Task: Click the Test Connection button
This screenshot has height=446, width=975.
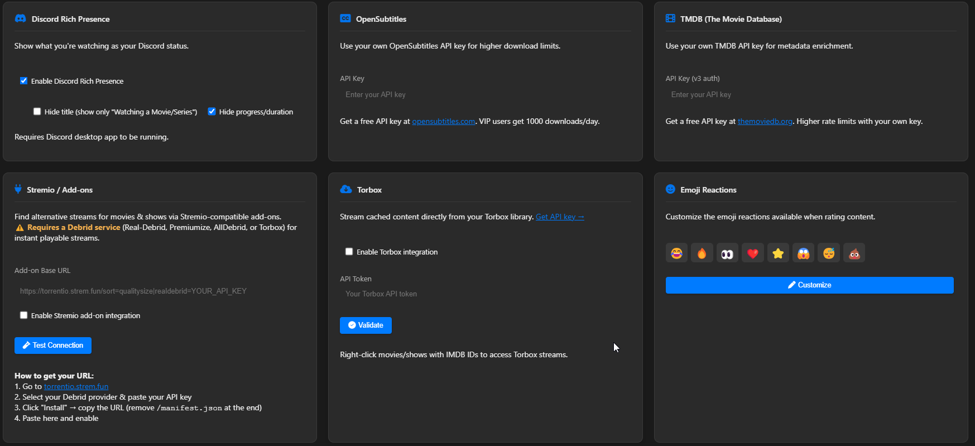Action: [53, 346]
